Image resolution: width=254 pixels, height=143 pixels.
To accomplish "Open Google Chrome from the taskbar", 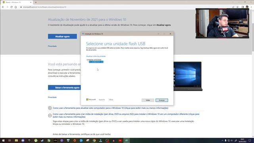I will coord(94,140).
